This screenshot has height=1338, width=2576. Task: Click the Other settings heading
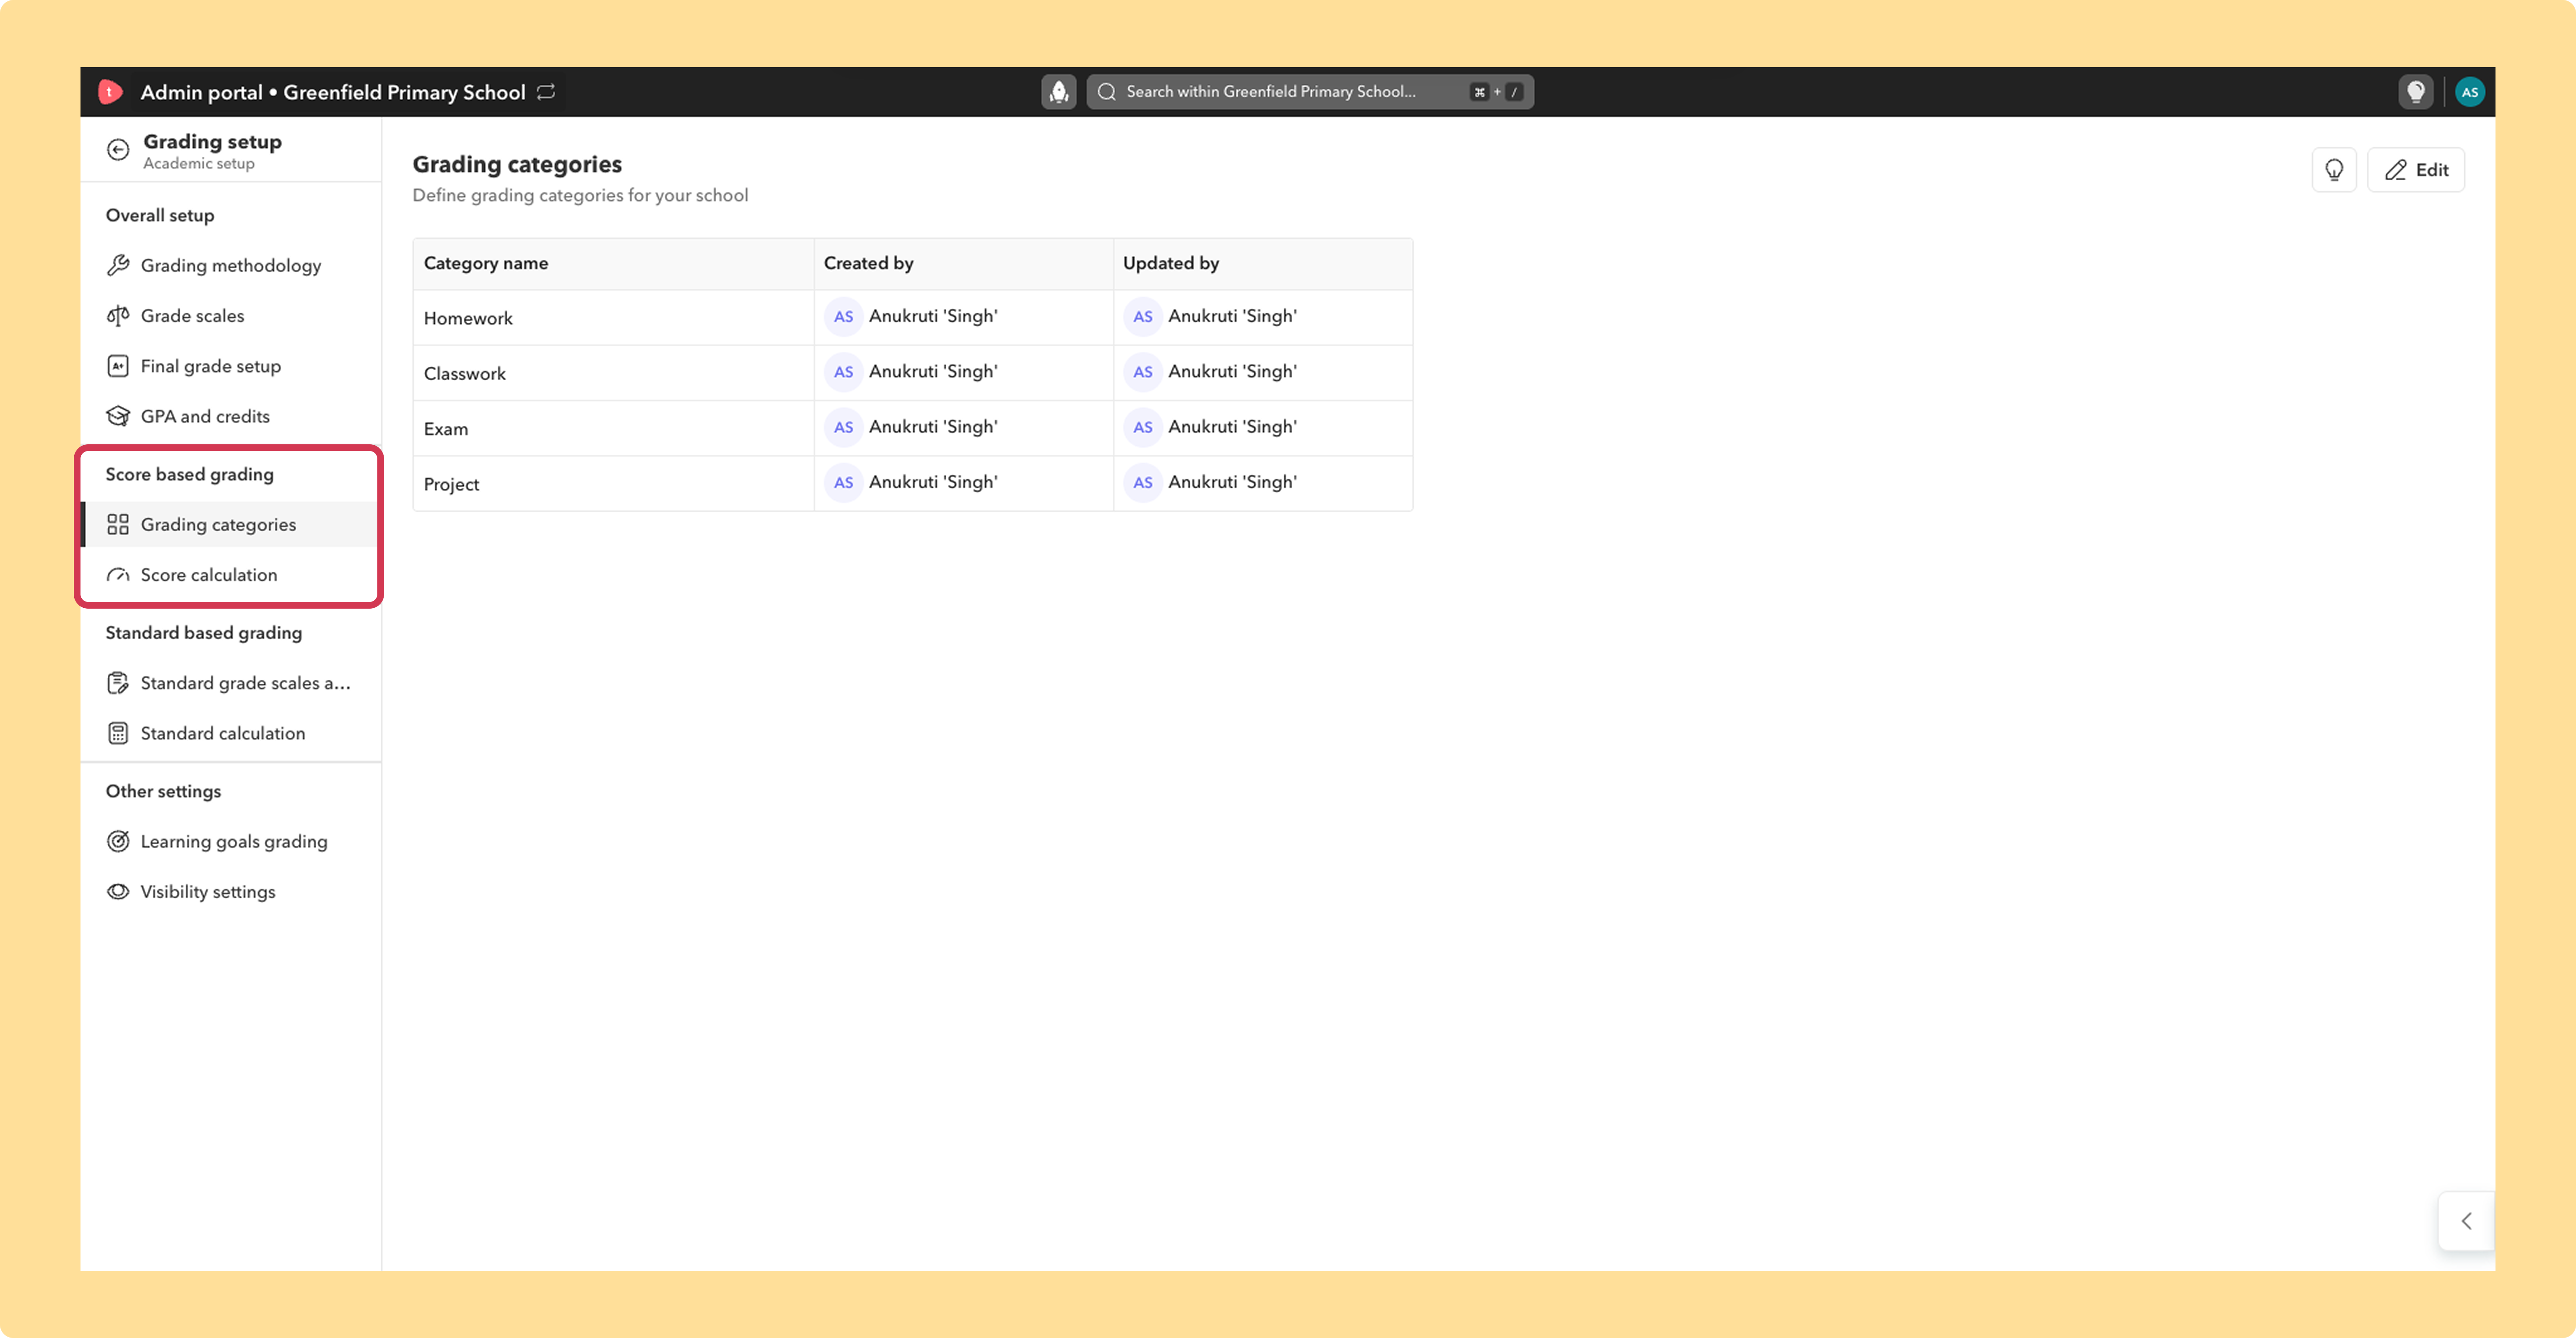pos(164,791)
